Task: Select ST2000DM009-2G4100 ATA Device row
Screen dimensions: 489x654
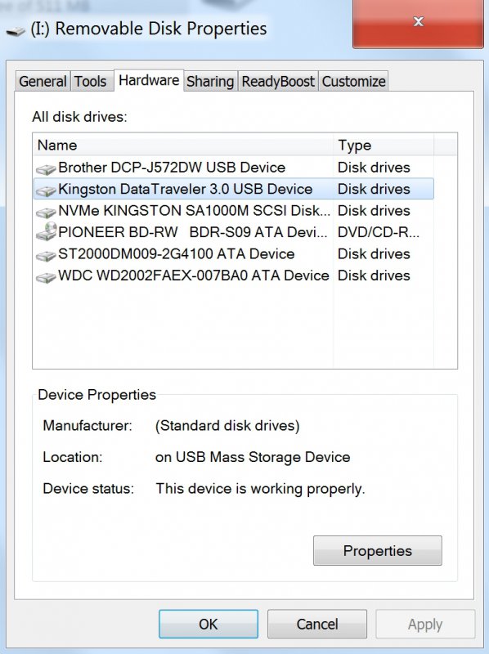Action: tap(234, 254)
